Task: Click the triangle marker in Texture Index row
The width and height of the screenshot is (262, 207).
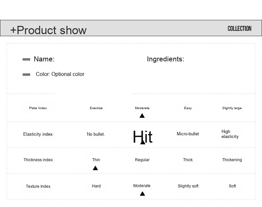Action: click(142, 194)
